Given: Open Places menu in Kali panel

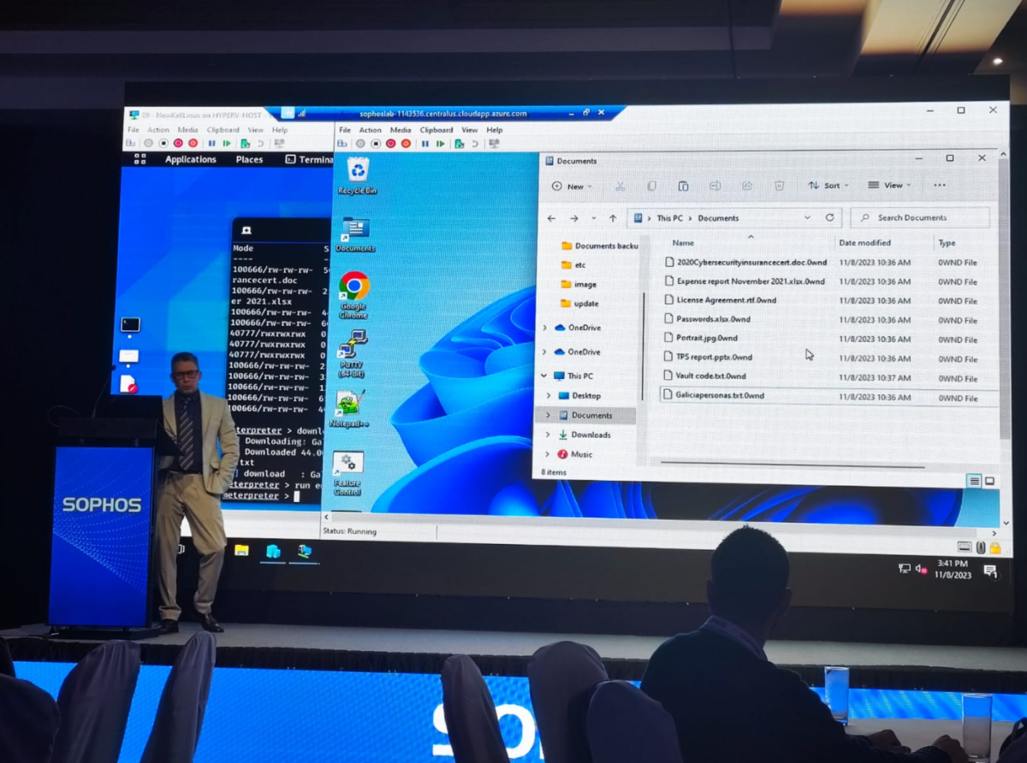Looking at the screenshot, I should point(249,159).
